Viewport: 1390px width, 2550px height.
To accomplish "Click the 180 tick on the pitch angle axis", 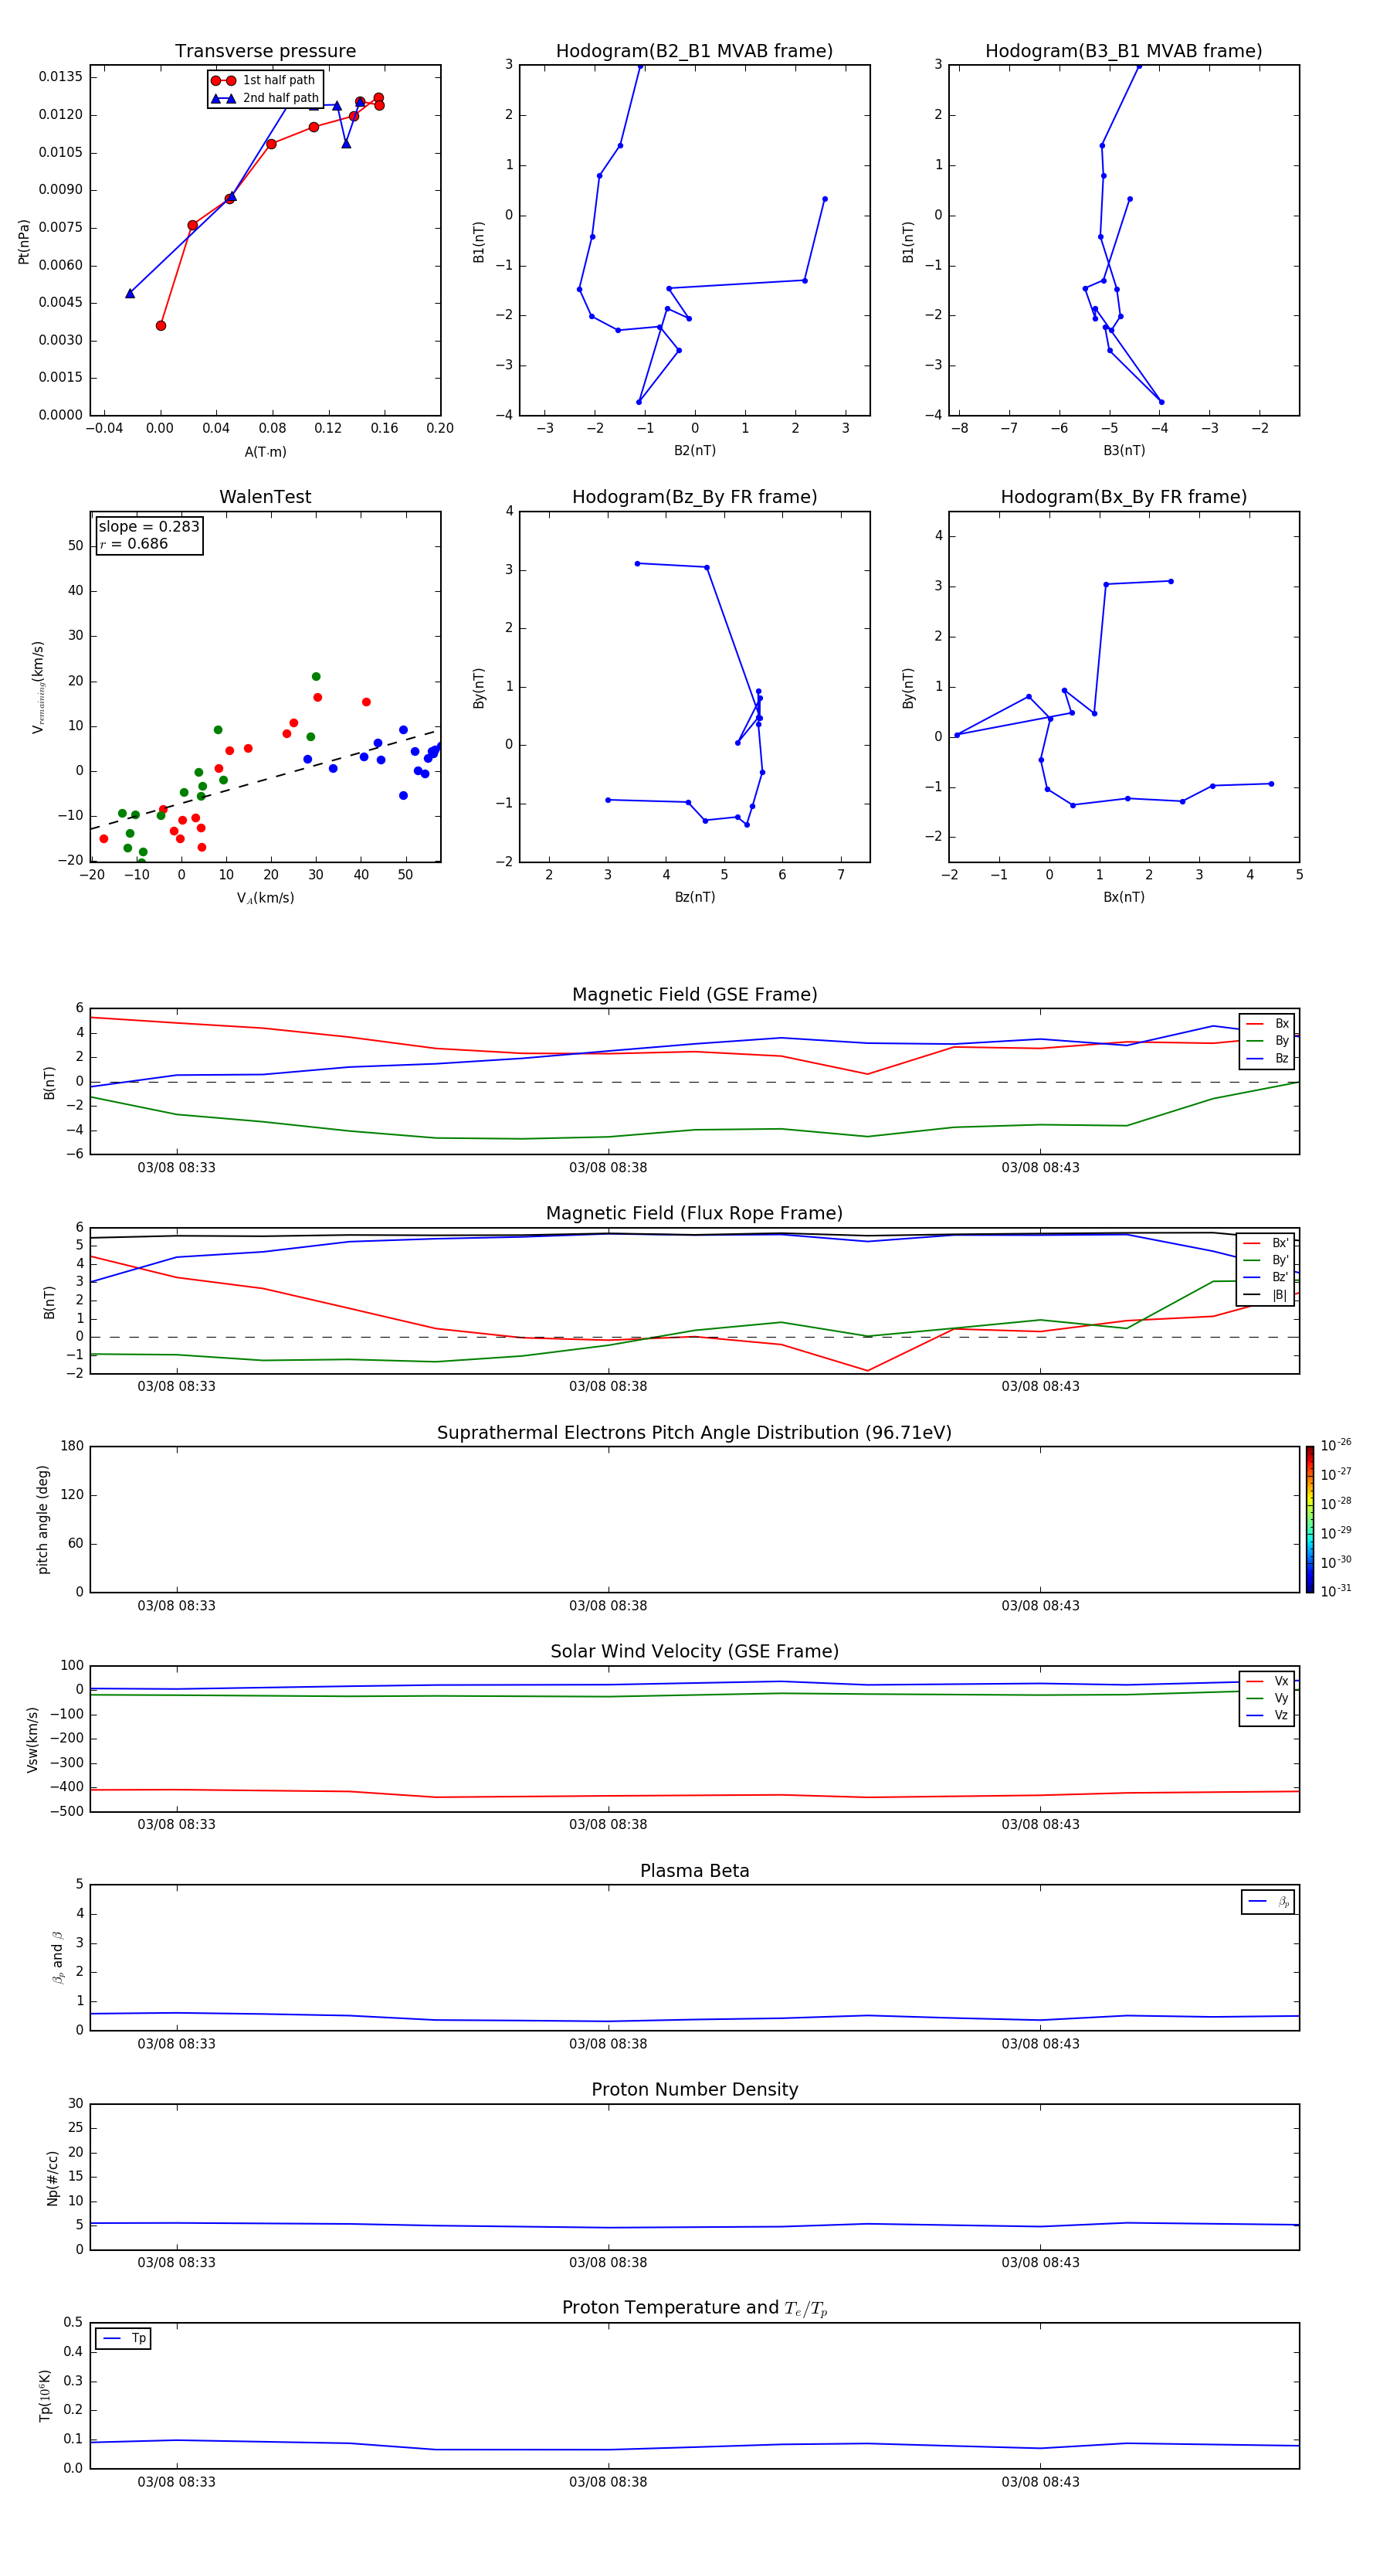I will pyautogui.click(x=73, y=1447).
